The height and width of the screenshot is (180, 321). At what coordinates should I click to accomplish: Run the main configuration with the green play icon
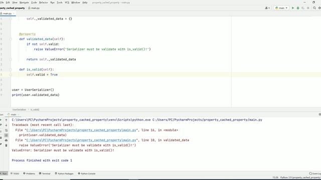tap(293, 8)
